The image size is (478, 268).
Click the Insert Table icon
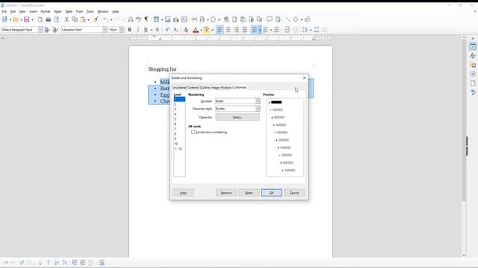[156, 19]
